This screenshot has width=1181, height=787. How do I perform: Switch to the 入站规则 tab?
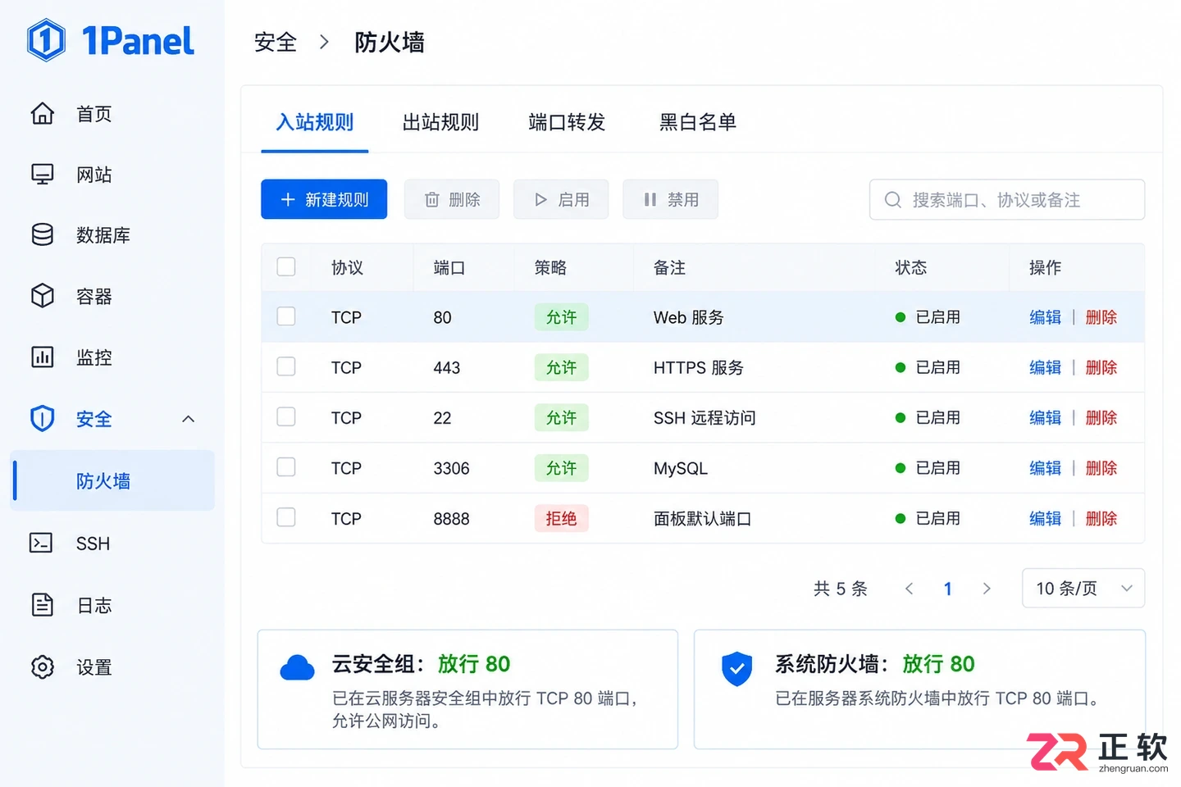(315, 123)
